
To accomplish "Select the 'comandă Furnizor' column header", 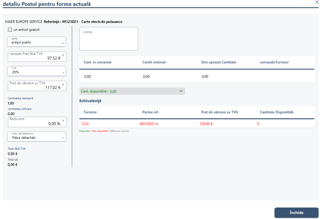I will [274, 62].
